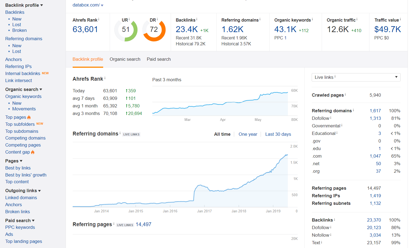Click the fire icon next to Content gap
The image size is (410, 248).
(33, 152)
